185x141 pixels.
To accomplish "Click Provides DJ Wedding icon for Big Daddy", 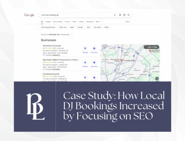I will tap(44, 69).
